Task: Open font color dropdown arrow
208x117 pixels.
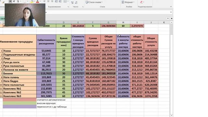Action: [40, 1]
